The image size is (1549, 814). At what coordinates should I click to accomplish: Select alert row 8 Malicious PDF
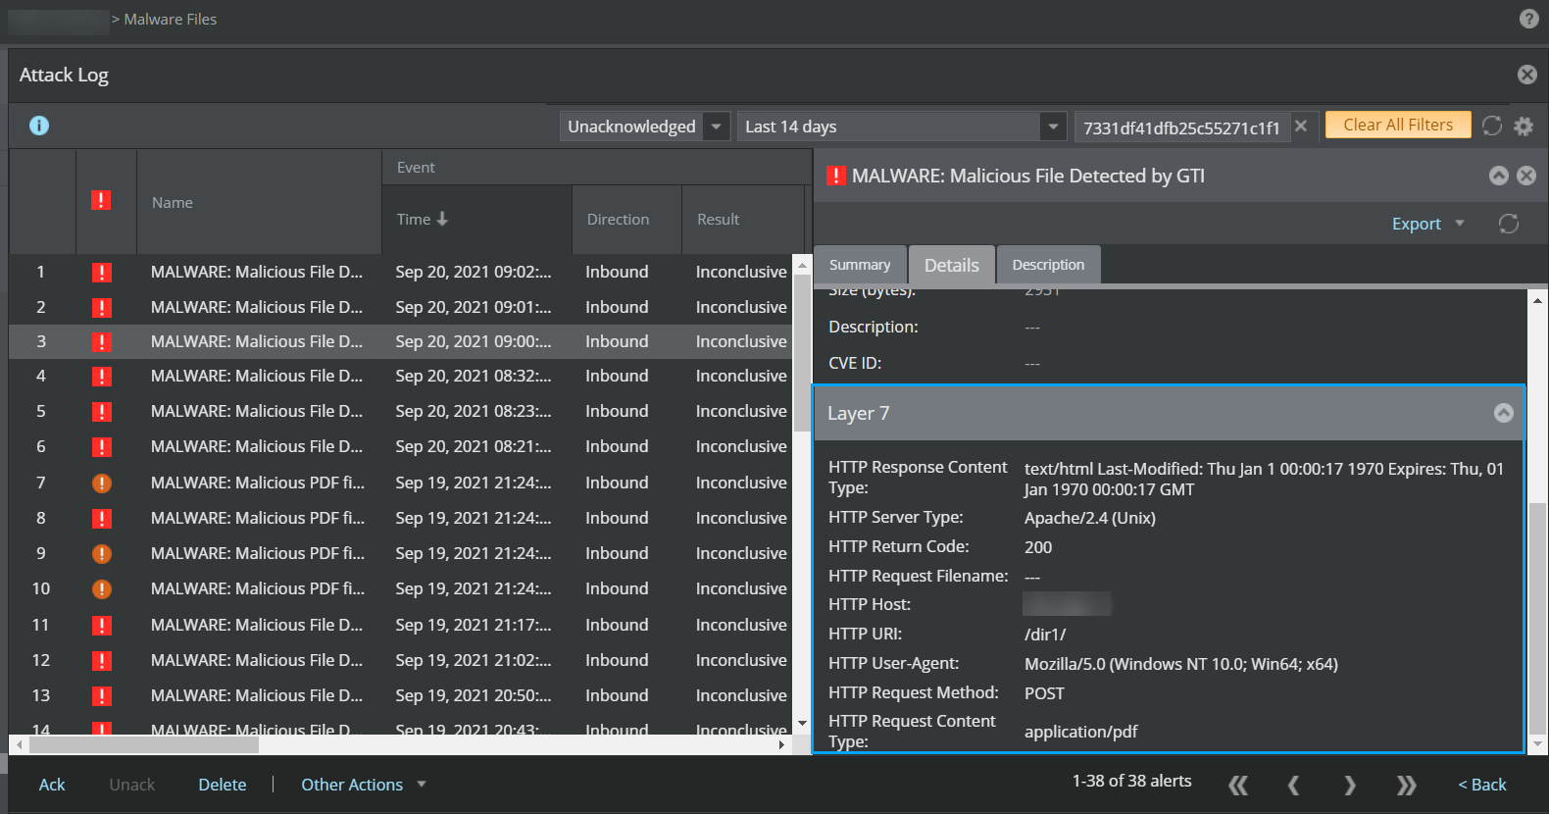401,518
